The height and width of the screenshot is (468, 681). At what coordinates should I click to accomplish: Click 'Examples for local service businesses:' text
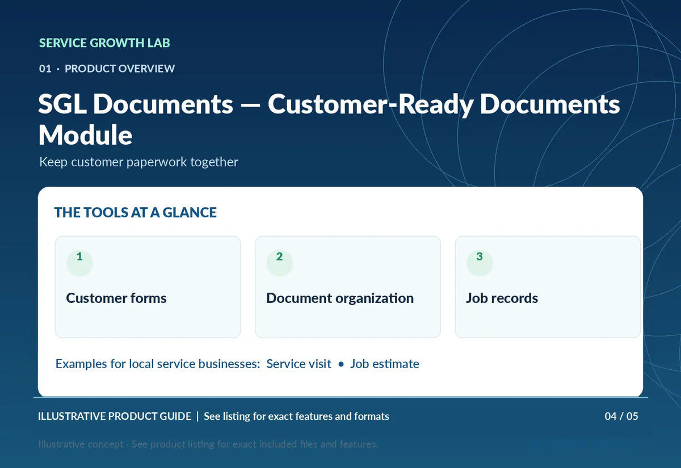[158, 364]
